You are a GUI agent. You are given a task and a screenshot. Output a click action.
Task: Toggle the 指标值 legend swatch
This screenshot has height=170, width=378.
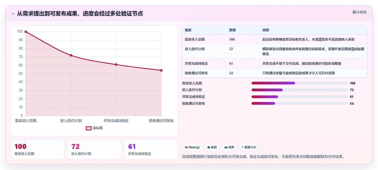[89, 128]
